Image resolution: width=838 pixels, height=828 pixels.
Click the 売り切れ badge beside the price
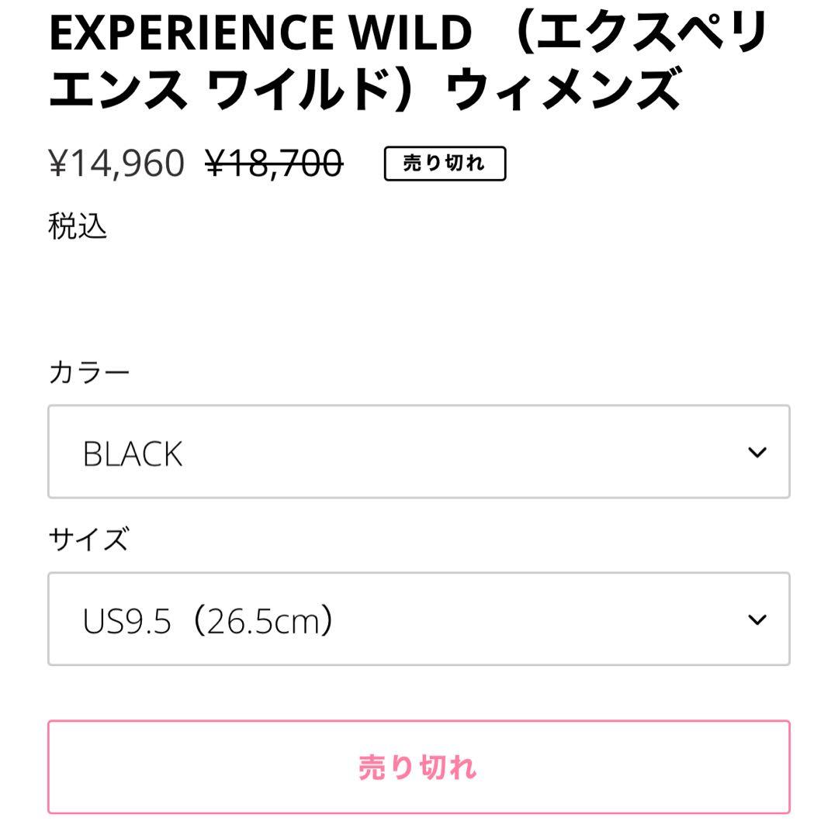tap(445, 164)
